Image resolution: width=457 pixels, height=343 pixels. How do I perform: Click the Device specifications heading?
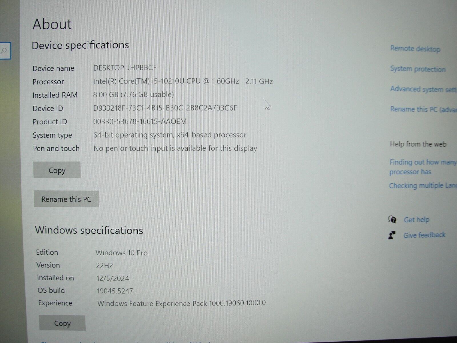click(x=80, y=45)
